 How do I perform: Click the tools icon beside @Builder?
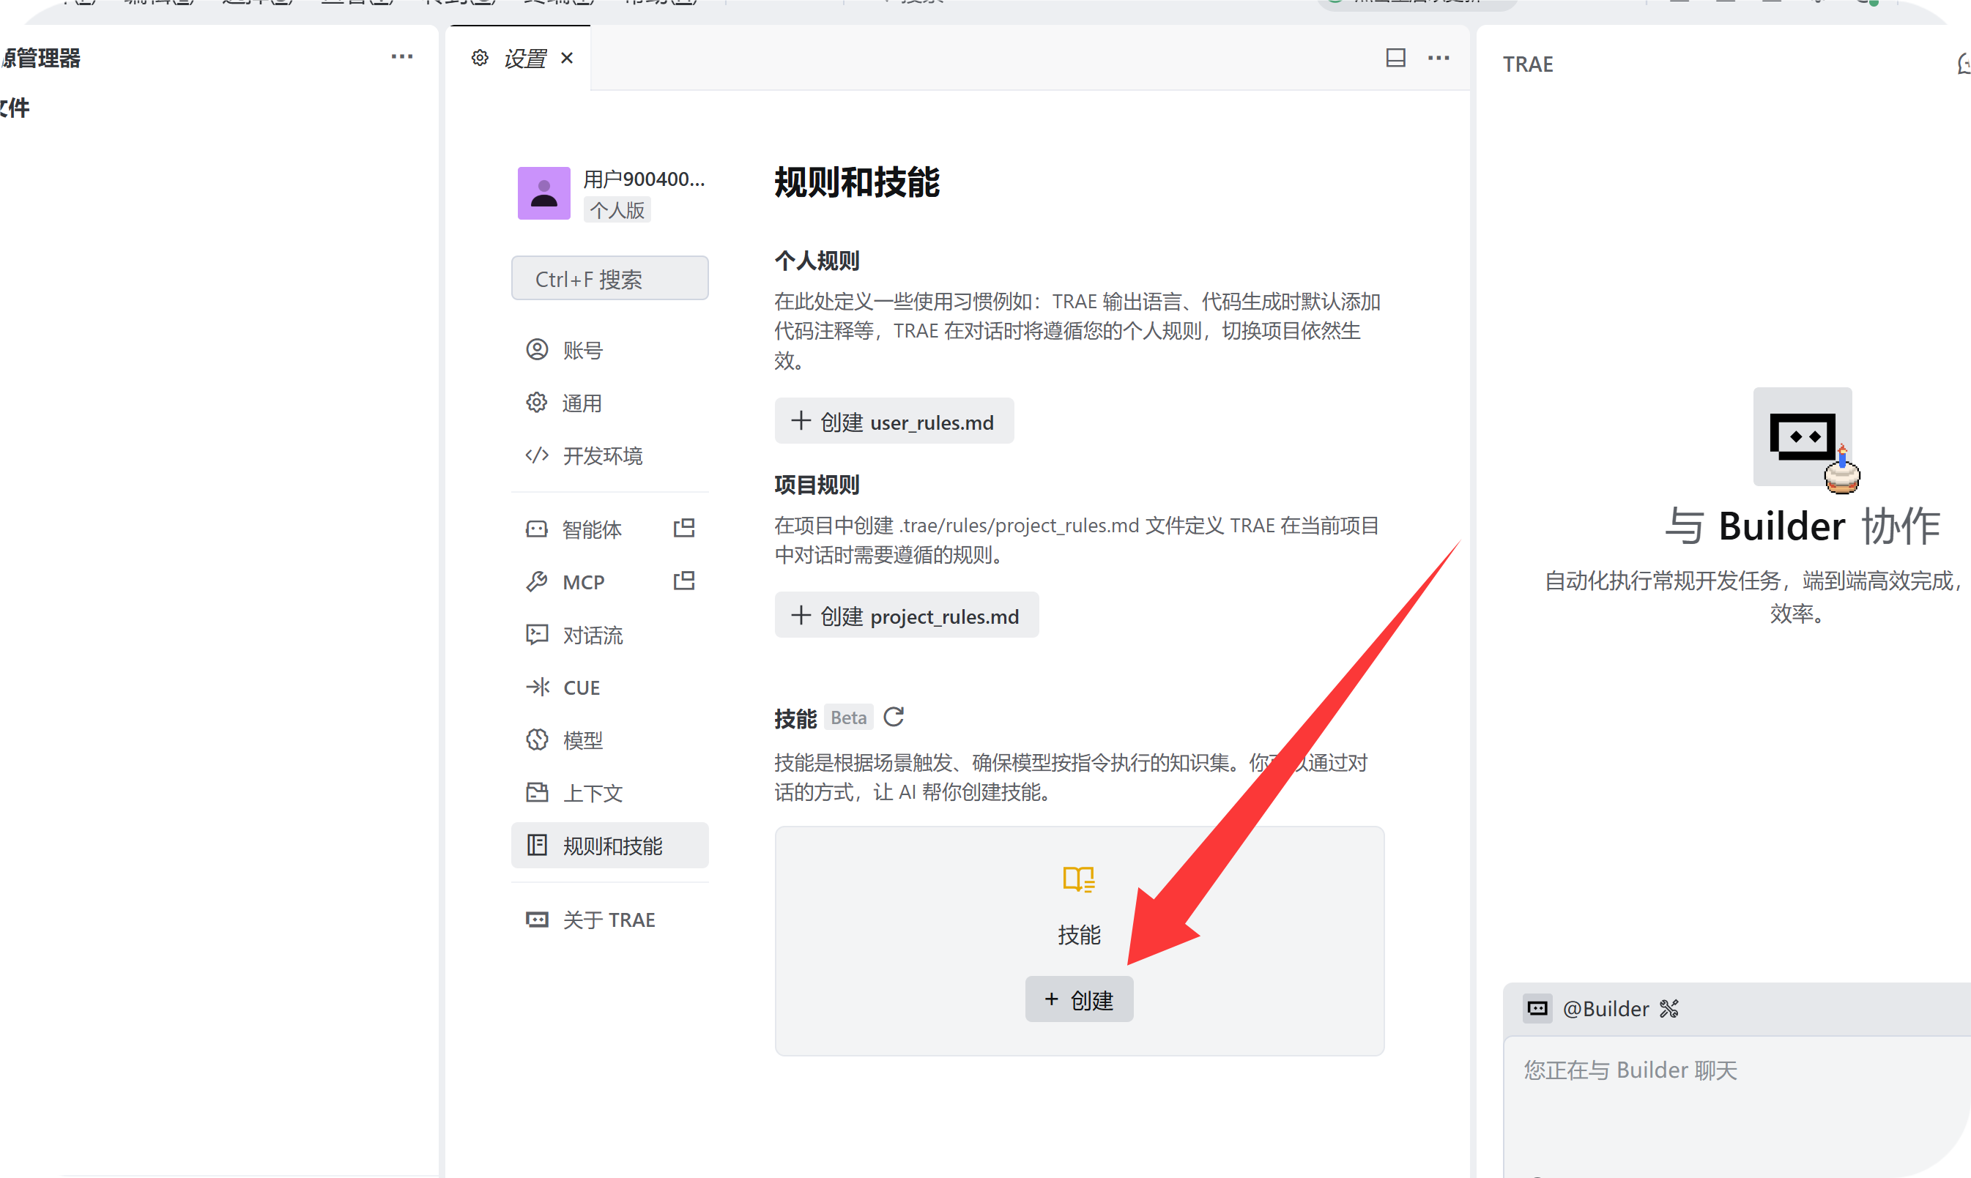click(1669, 1009)
